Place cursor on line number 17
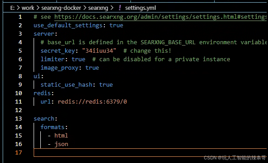The width and height of the screenshot is (268, 163). 18,152
